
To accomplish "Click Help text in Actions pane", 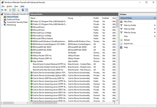I will tap(126, 47).
